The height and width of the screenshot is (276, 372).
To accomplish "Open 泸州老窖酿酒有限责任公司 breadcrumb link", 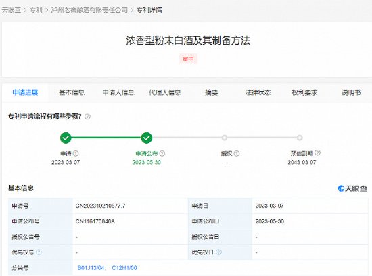I will [x=89, y=10].
